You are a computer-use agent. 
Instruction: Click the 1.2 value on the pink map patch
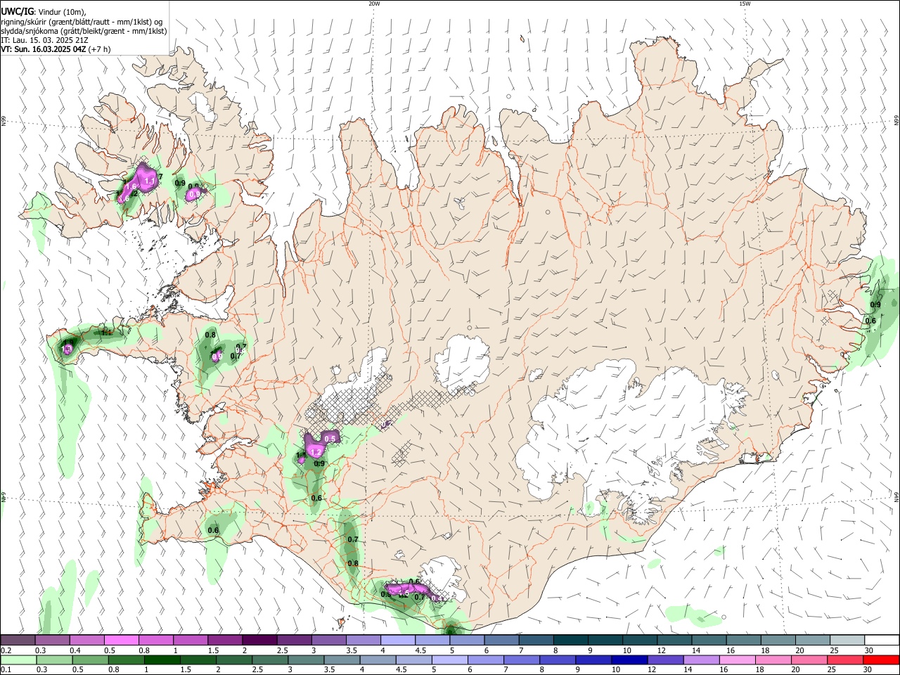pos(316,452)
